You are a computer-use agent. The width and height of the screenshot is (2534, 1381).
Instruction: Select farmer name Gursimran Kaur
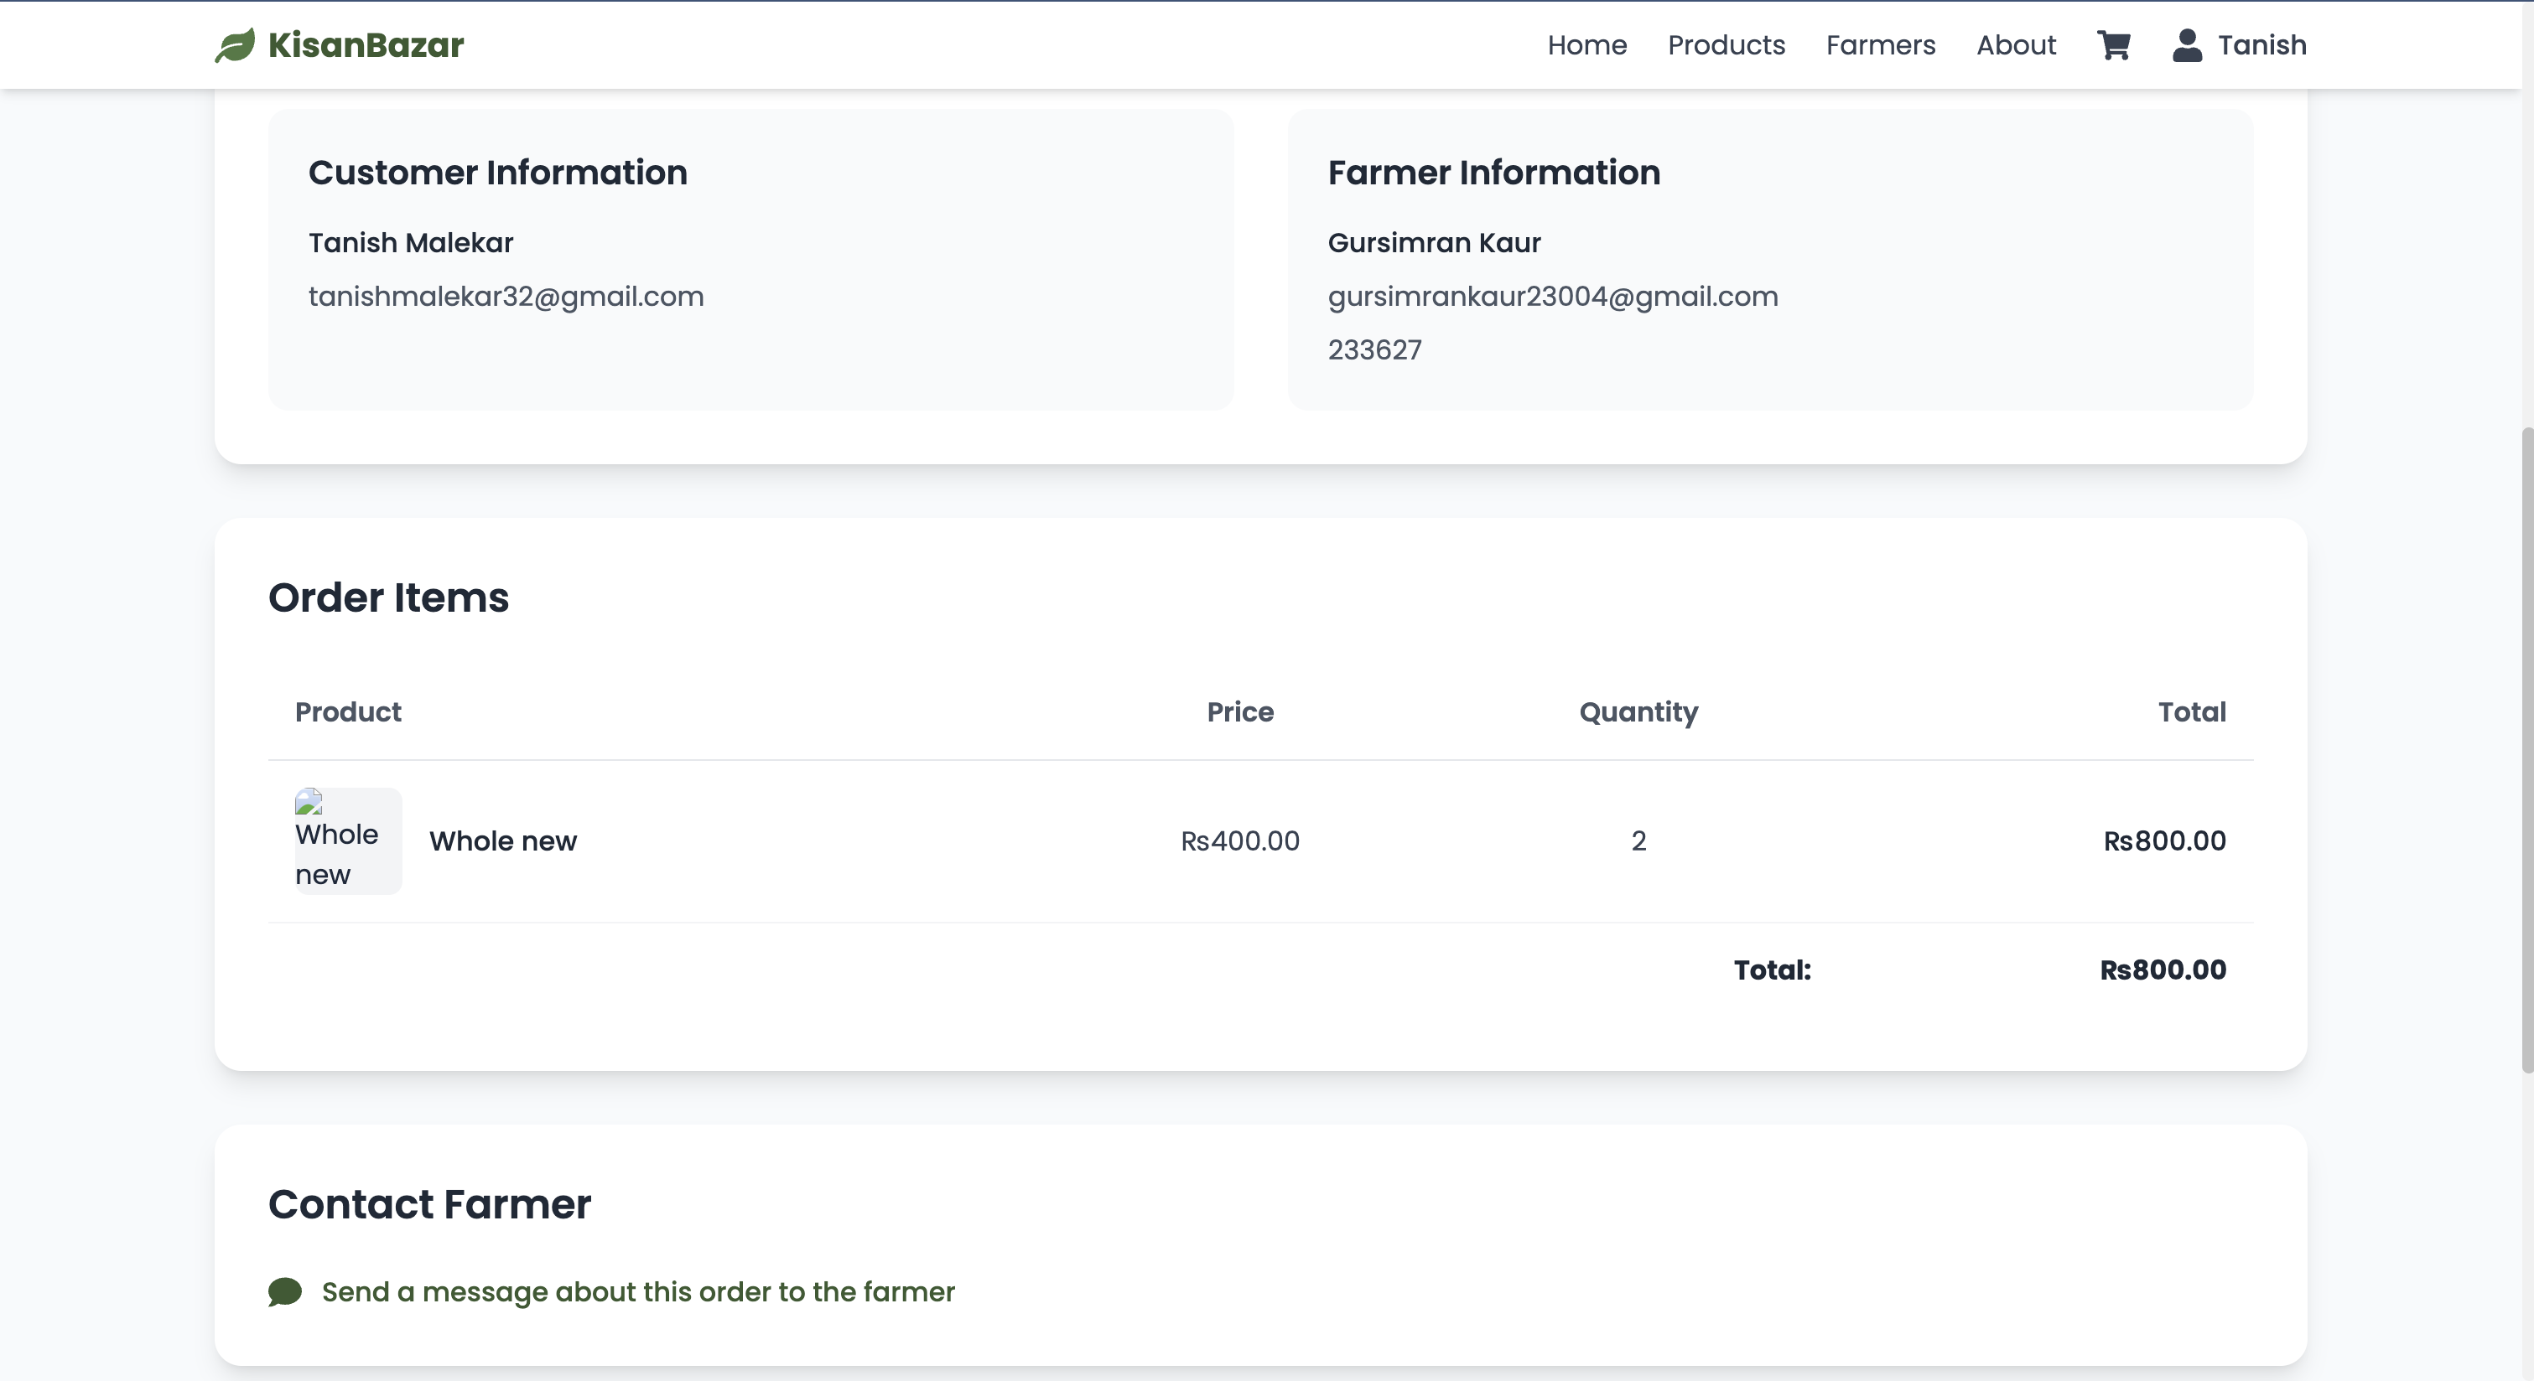1434,243
